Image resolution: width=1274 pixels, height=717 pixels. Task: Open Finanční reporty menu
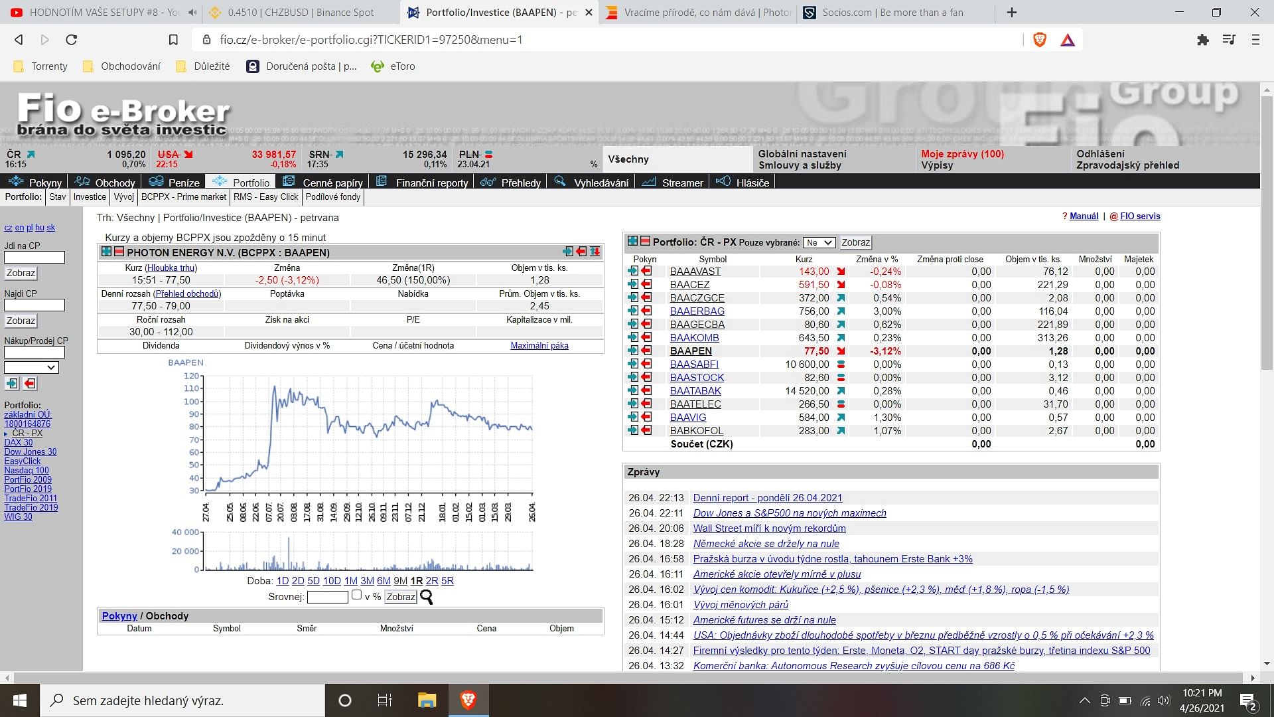click(422, 182)
